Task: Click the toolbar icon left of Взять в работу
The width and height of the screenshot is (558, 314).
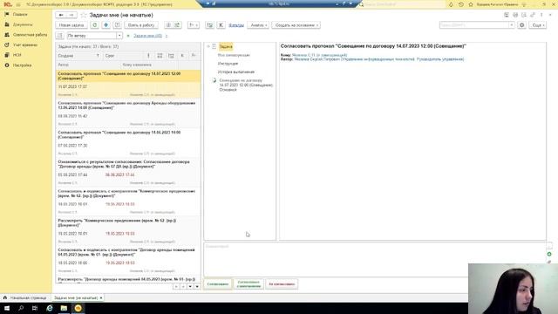Action: click(118, 25)
